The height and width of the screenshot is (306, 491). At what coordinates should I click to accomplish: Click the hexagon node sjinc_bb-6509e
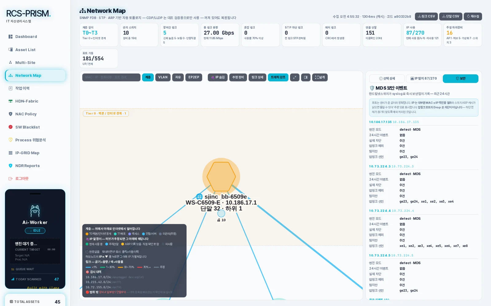point(221,177)
